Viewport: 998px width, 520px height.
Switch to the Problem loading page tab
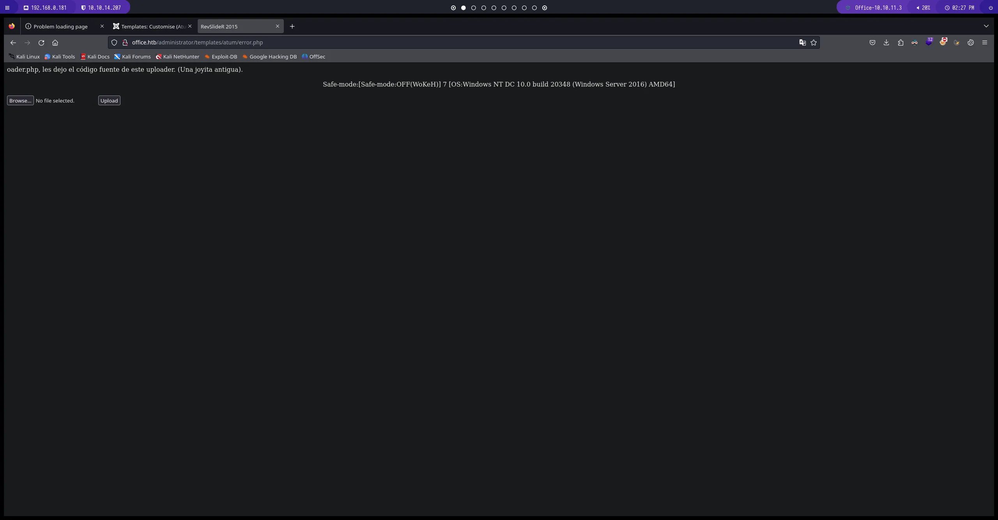[x=60, y=26]
